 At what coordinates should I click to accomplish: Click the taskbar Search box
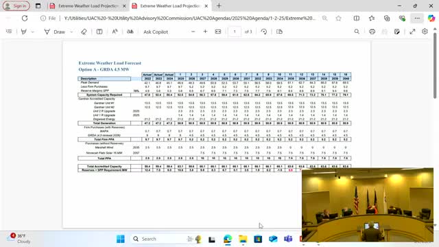(x=167, y=239)
